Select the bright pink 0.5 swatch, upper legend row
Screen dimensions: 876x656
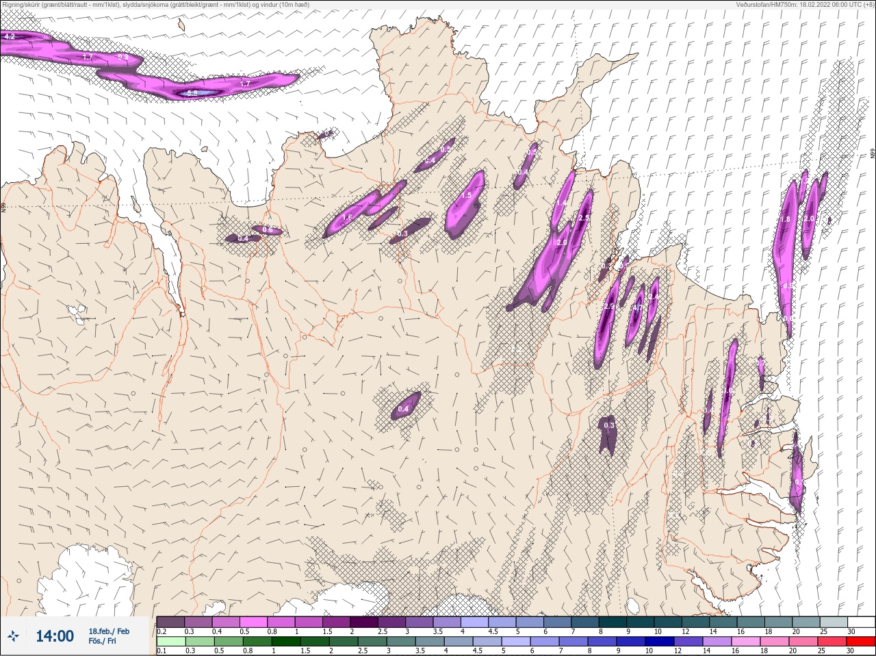253,622
